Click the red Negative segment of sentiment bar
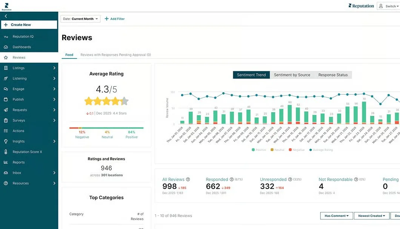 click(x=74, y=128)
